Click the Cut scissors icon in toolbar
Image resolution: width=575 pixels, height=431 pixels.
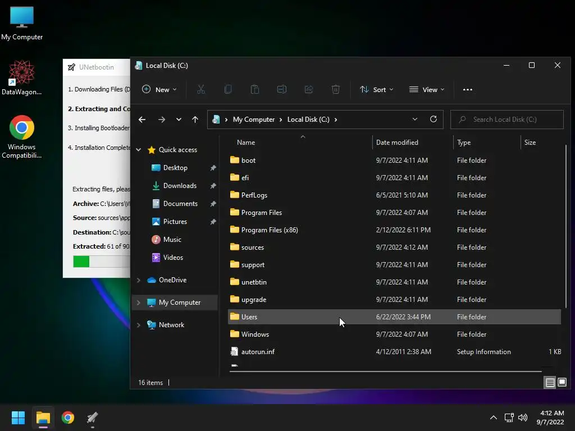(201, 89)
